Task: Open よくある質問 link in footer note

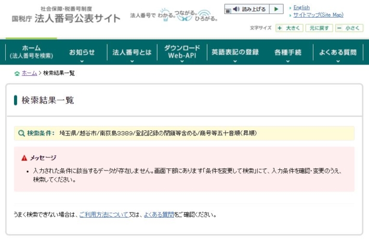Action: [x=159, y=215]
